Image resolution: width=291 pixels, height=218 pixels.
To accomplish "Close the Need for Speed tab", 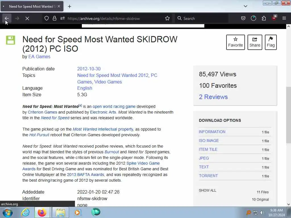I will pyautogui.click(x=59, y=6).
